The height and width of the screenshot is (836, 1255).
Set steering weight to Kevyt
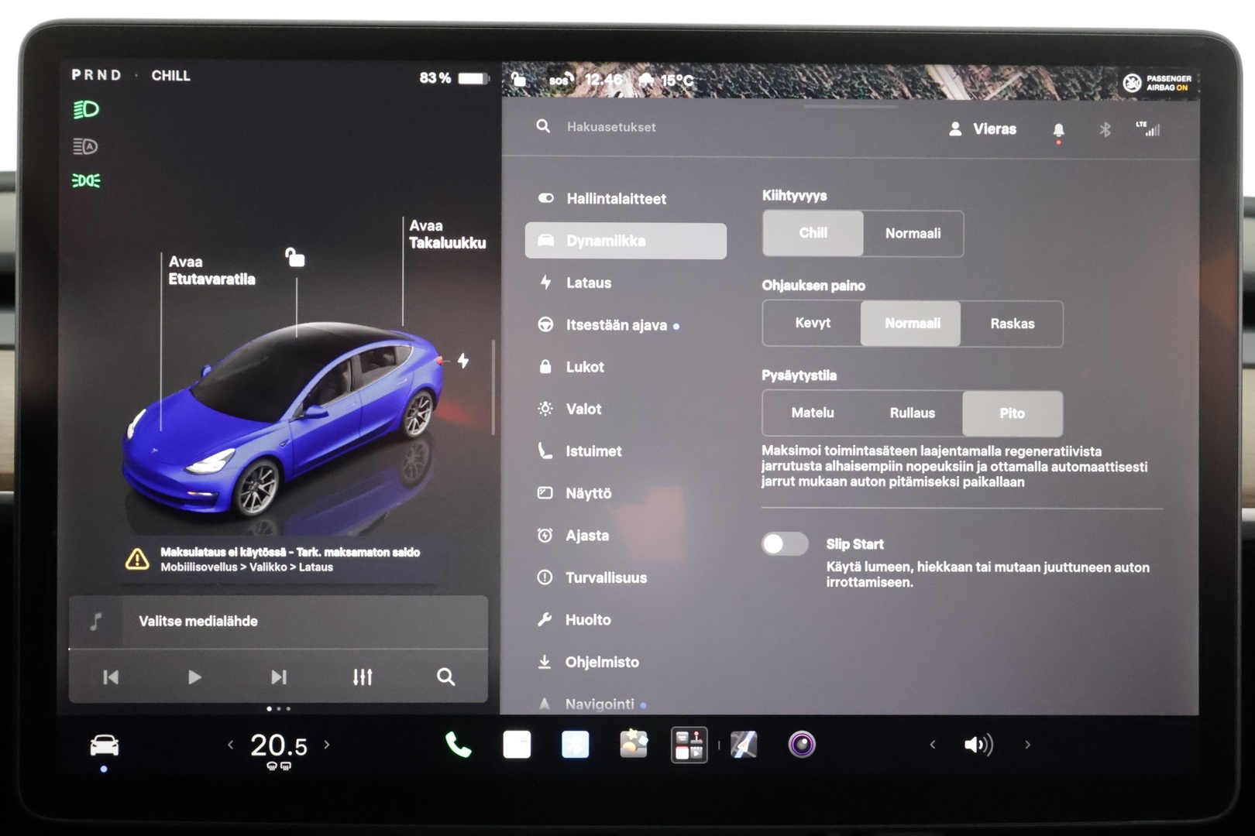click(812, 324)
